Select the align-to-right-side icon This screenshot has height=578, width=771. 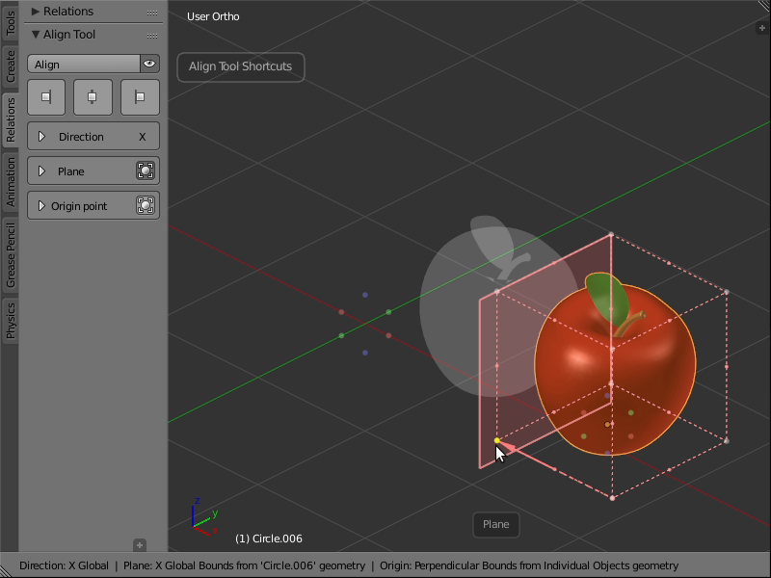coord(139,96)
